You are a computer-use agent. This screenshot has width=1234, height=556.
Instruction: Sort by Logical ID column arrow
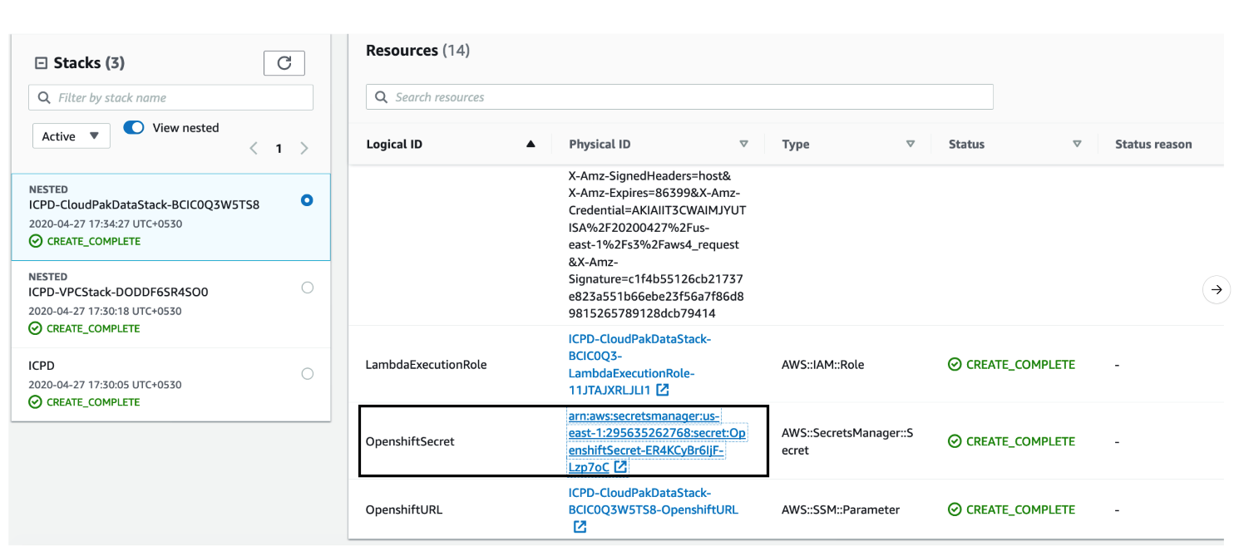click(531, 145)
